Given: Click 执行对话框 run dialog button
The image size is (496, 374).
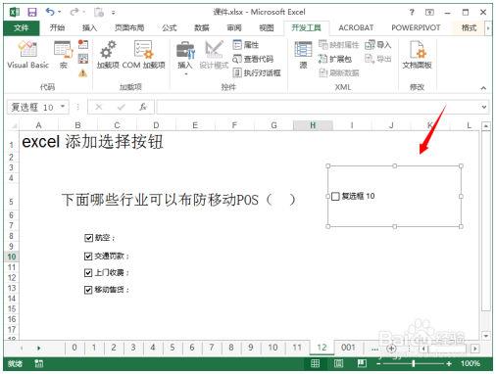Looking at the screenshot, I should click(x=257, y=72).
